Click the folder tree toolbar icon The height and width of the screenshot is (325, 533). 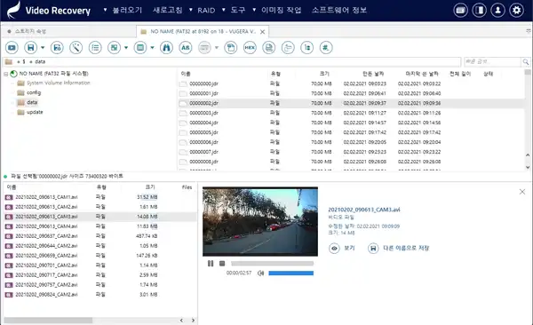pyautogui.click(x=288, y=48)
